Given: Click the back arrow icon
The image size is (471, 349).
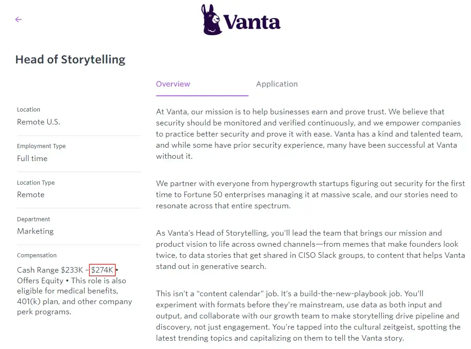Looking at the screenshot, I should coord(19,19).
